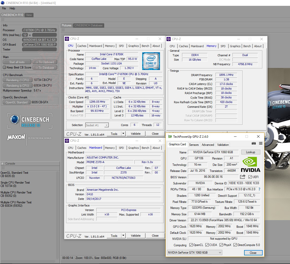Image resolution: width=290 pixels, height=264 pixels.
Task: Click the share icon next to BIOS Version
Action: tap(243, 177)
